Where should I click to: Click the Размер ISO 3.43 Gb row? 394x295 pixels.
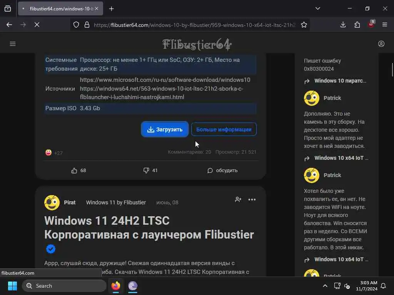[150, 108]
